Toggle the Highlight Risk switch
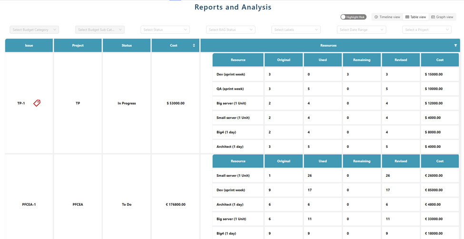 tap(353, 17)
